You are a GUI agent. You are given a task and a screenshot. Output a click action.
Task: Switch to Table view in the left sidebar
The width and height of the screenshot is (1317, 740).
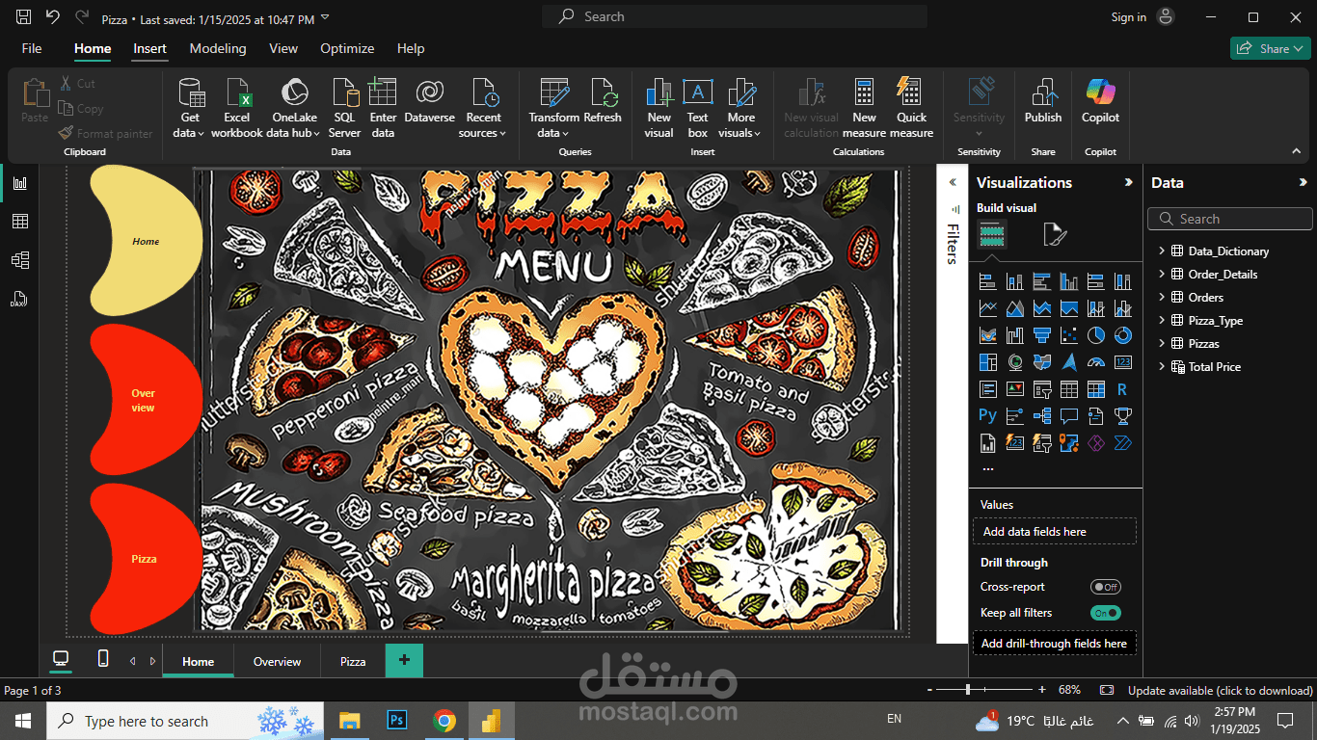[x=19, y=222]
